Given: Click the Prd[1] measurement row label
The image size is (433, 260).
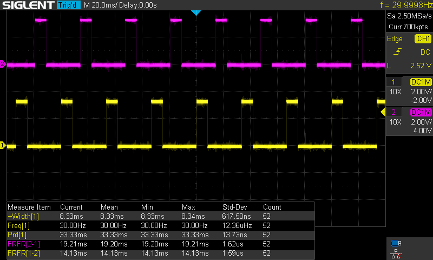Looking at the screenshot, I should point(17,235).
